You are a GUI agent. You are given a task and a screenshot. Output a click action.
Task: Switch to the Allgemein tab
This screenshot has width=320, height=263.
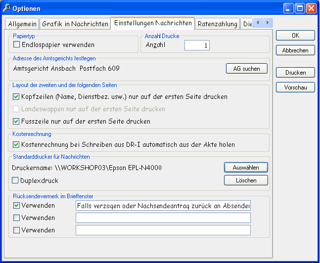click(22, 24)
